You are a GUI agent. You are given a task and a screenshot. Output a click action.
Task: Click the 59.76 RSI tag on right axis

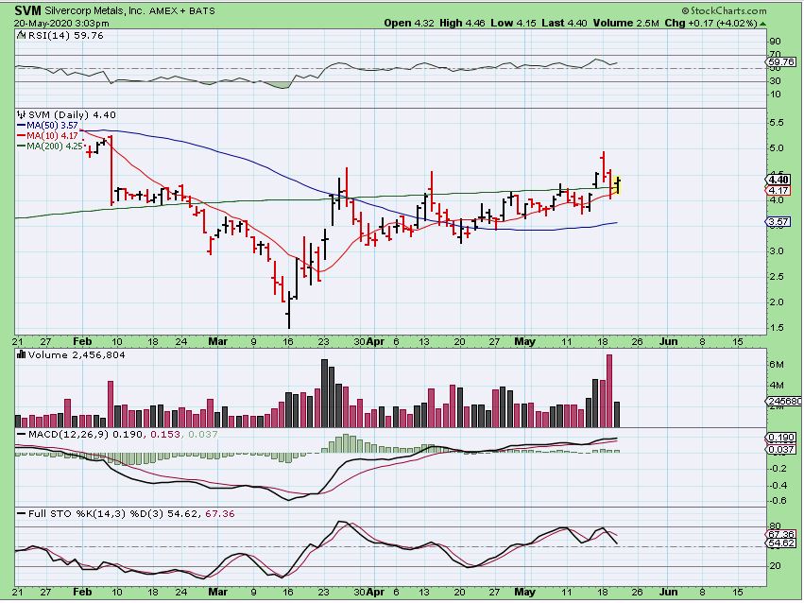click(x=781, y=62)
